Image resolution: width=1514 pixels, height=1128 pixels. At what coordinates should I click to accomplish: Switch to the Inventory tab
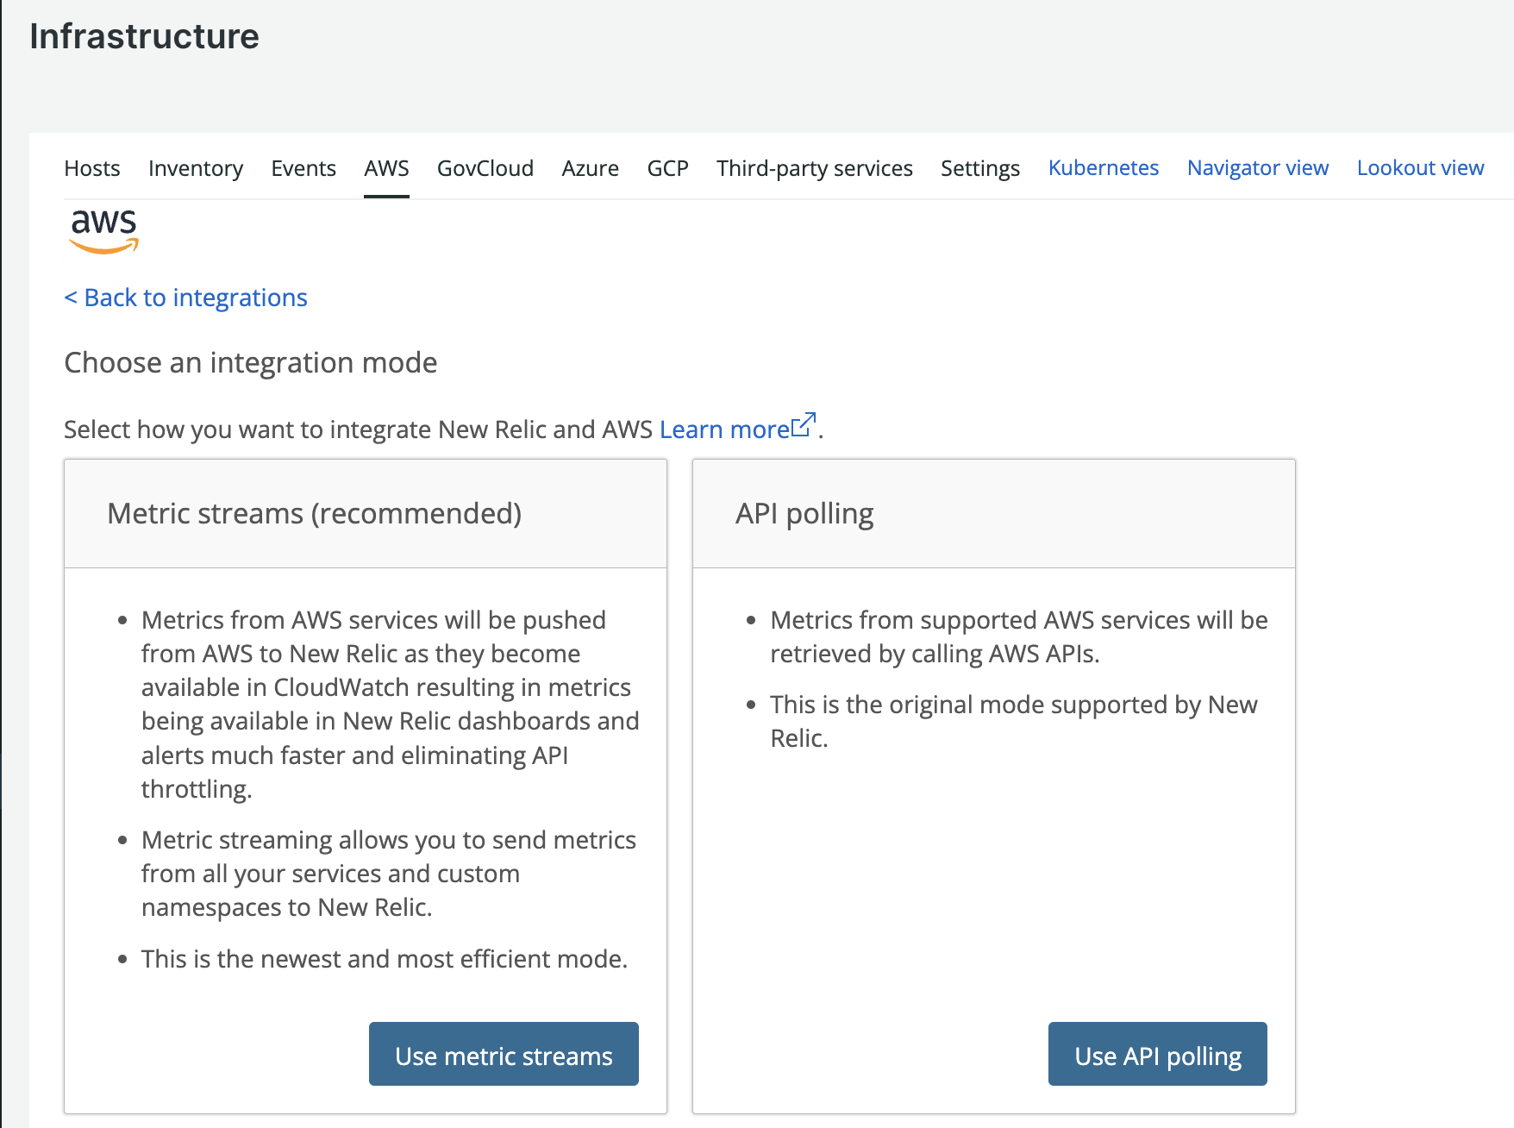tap(195, 168)
